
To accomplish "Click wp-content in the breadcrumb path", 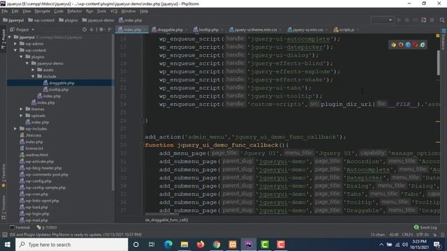I will click(41, 20).
